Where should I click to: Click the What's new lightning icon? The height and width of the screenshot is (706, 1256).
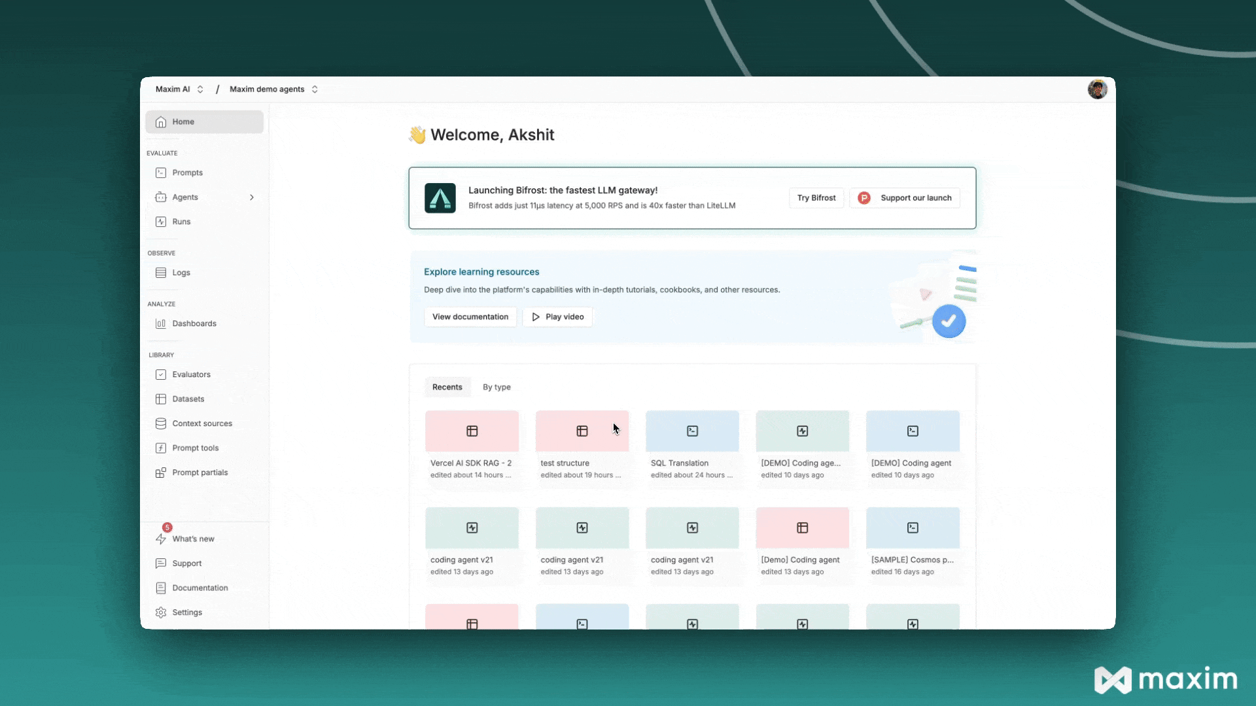click(x=161, y=539)
